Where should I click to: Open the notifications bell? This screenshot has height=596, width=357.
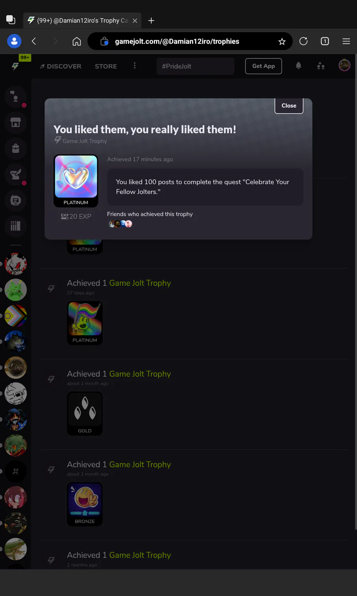(x=299, y=66)
